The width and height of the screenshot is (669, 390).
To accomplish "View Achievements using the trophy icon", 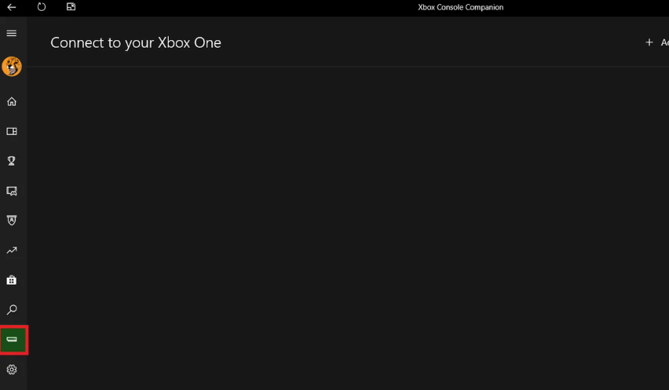I will coord(12,161).
